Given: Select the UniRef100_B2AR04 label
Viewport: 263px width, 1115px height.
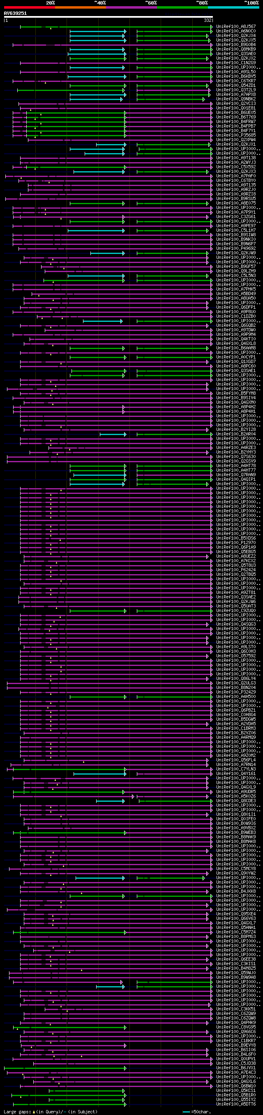Looking at the screenshot, I should 236,434.
